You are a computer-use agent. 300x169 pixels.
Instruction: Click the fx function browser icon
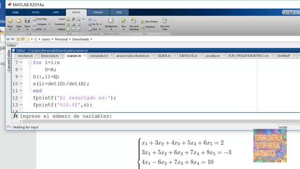tap(15, 116)
